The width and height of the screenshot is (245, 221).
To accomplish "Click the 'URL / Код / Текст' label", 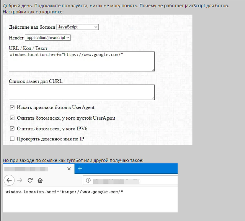I will click(28, 48).
